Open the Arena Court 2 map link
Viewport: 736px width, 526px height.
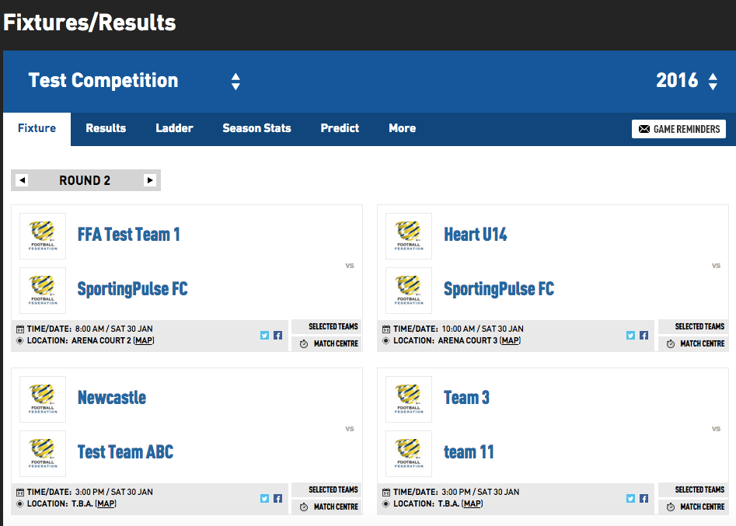(144, 340)
